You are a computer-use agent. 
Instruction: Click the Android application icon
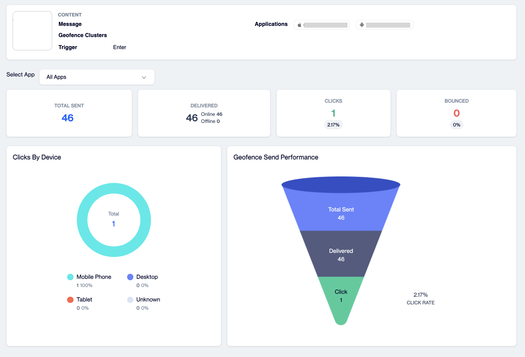pos(362,25)
